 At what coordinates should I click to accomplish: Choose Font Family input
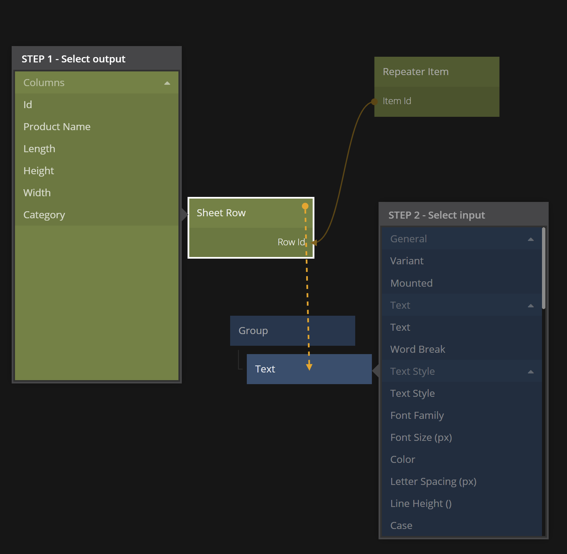(417, 415)
